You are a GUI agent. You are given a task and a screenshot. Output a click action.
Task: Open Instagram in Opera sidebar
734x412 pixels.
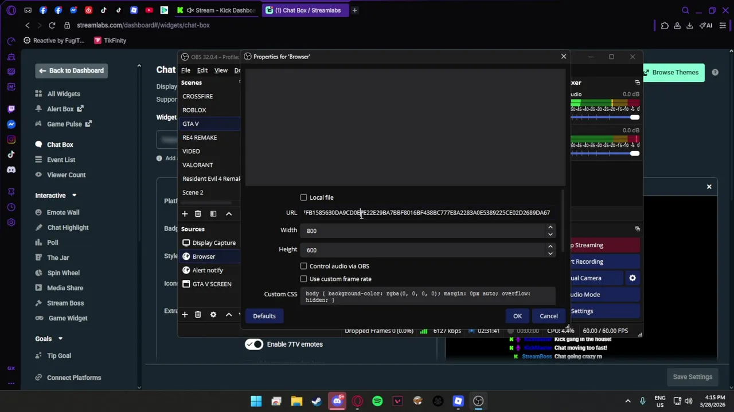(11, 140)
